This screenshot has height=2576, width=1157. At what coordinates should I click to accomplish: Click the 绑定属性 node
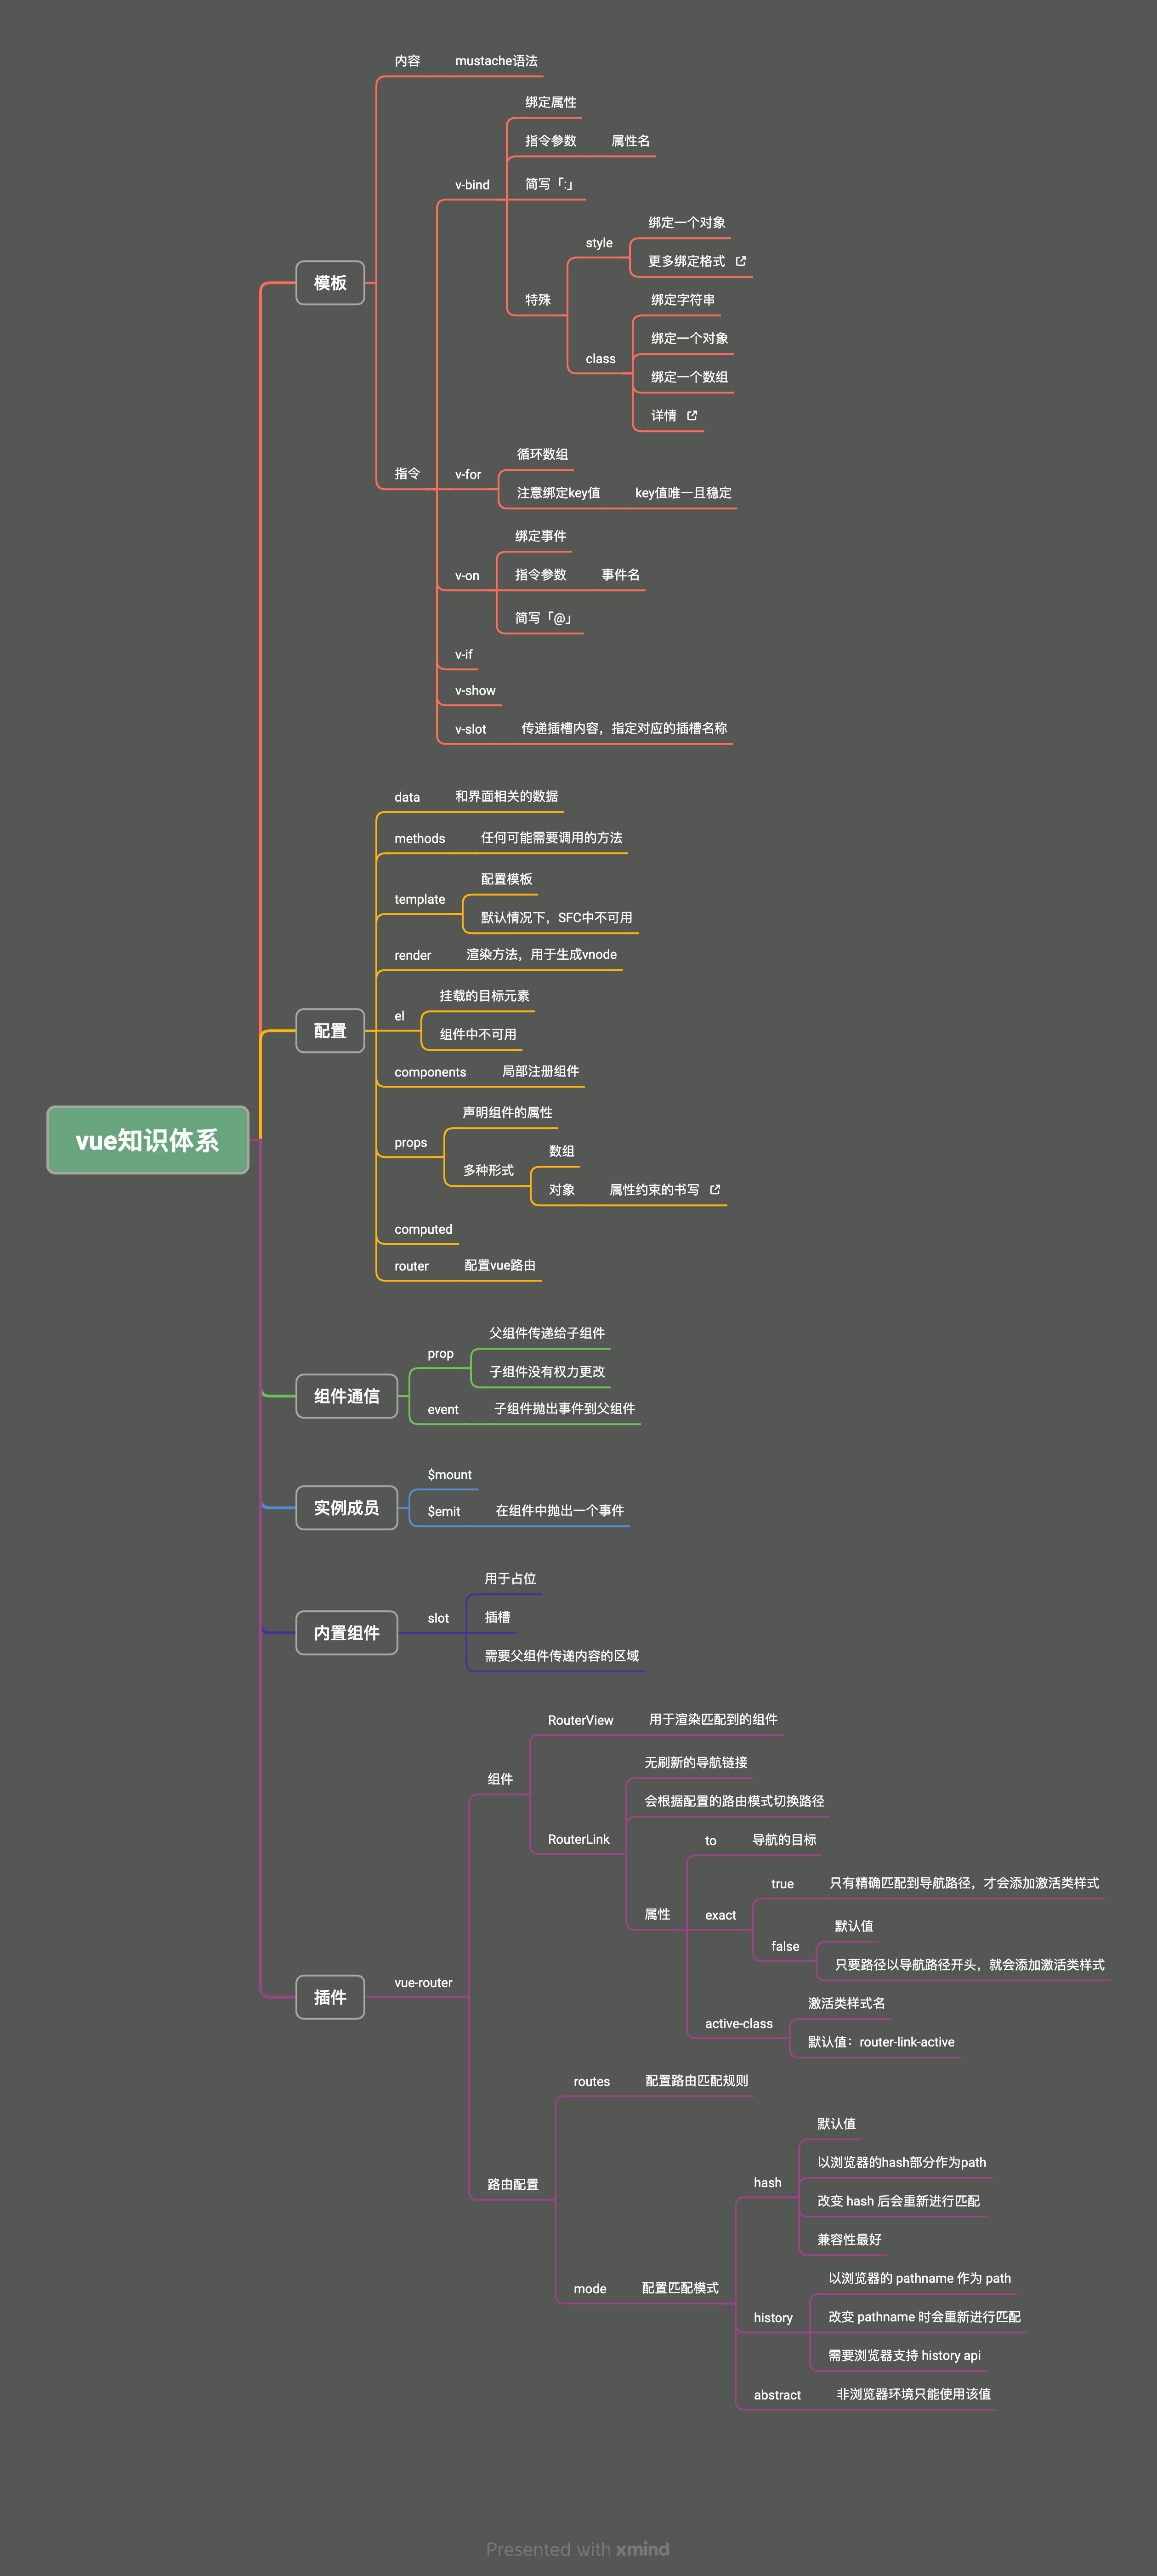tap(551, 102)
